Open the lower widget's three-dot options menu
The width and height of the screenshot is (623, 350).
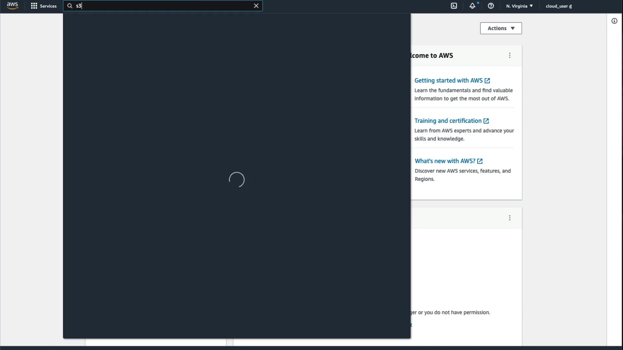[510, 218]
